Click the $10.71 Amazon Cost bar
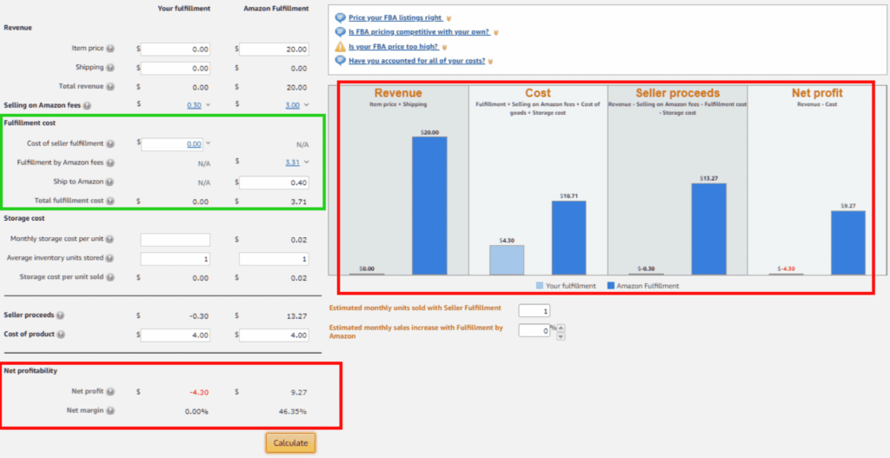Screen dimensions: 890x458 [x=568, y=238]
